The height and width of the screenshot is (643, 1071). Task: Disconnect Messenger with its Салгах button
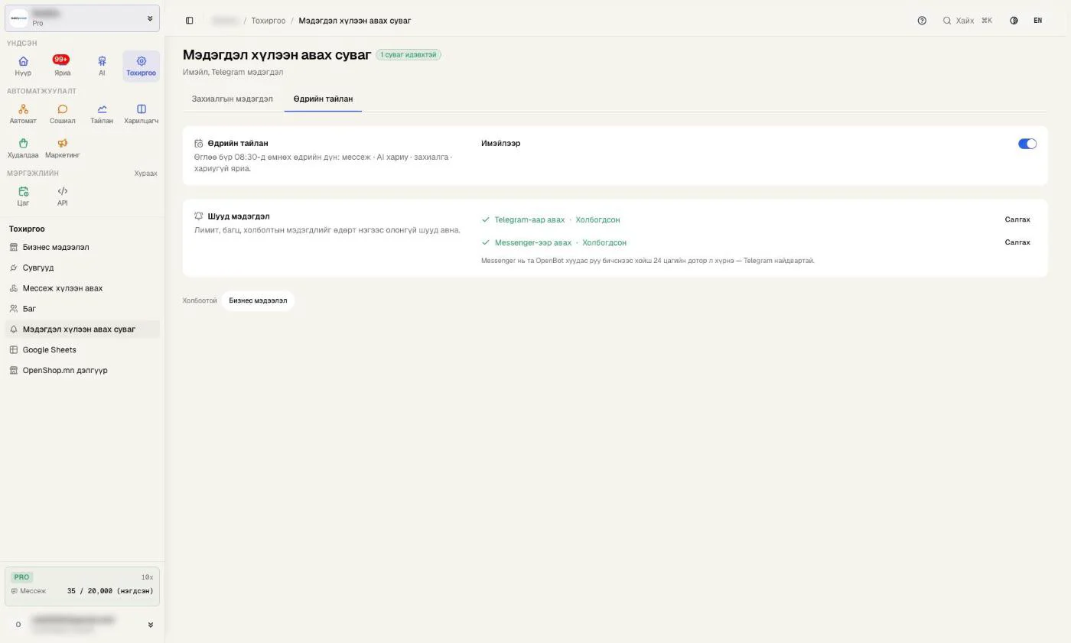coord(1017,242)
